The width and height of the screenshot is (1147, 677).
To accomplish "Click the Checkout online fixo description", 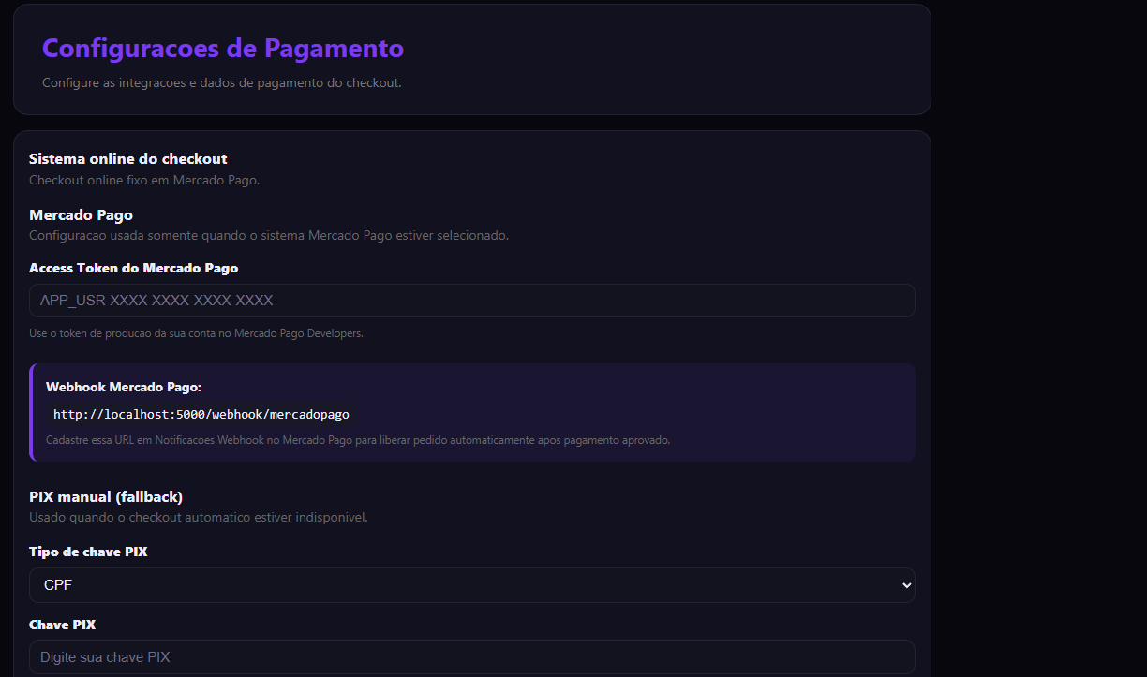I will [144, 180].
